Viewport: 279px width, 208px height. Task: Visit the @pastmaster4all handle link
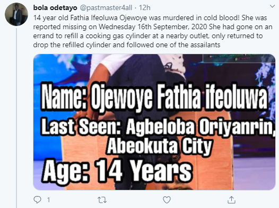(x=106, y=8)
